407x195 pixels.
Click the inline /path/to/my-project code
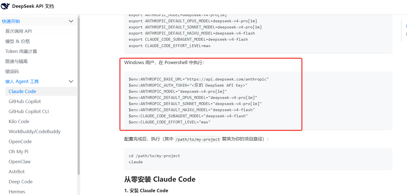tap(198, 139)
